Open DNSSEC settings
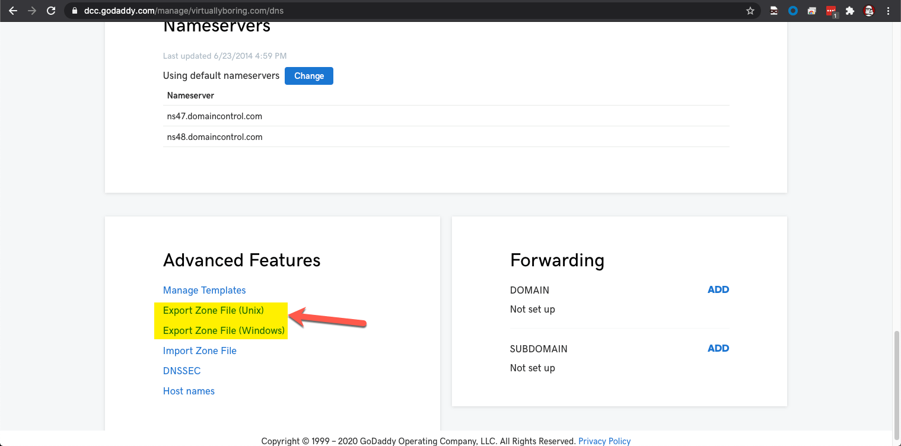The height and width of the screenshot is (446, 901). [182, 371]
